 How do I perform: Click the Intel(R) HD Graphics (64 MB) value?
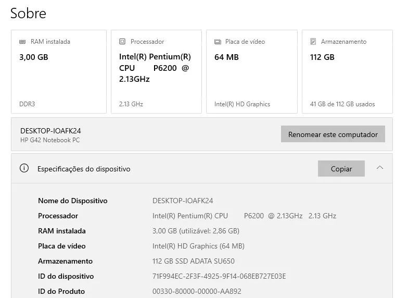[198, 246]
